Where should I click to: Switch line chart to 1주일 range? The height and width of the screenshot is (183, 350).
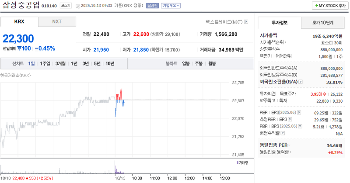[x=45, y=63]
